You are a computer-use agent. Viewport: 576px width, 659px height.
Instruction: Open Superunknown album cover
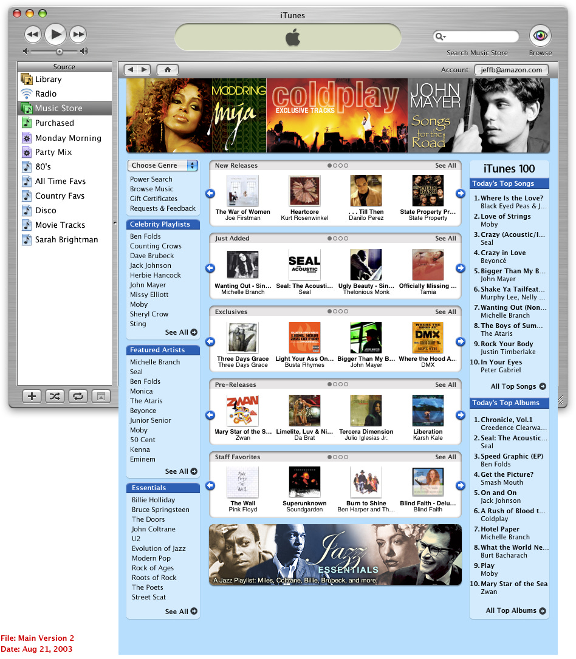pos(304,482)
